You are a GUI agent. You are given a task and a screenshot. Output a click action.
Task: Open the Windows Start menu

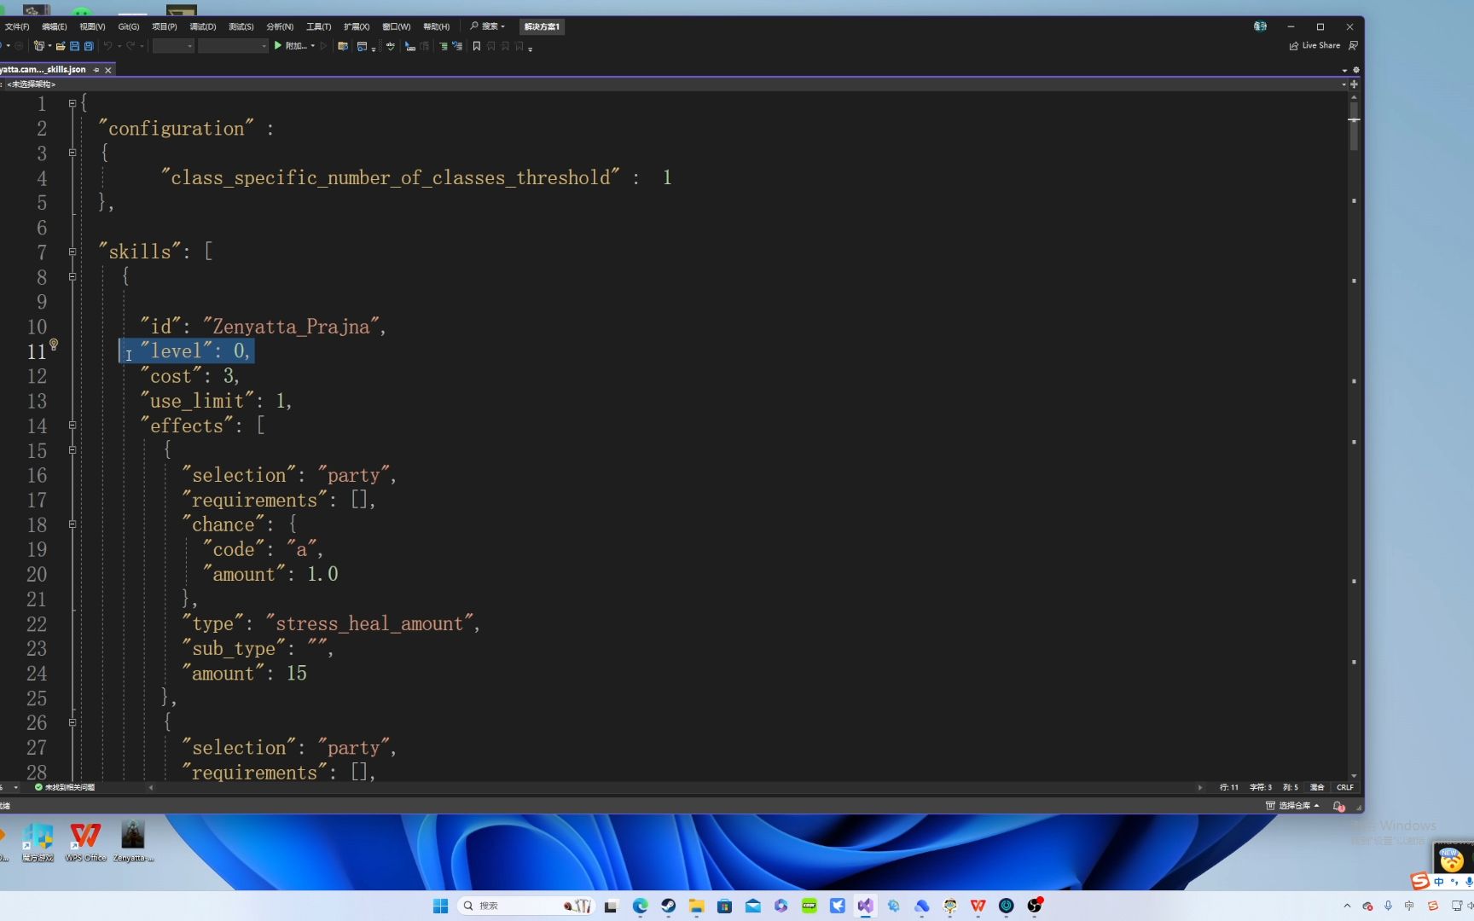440,906
